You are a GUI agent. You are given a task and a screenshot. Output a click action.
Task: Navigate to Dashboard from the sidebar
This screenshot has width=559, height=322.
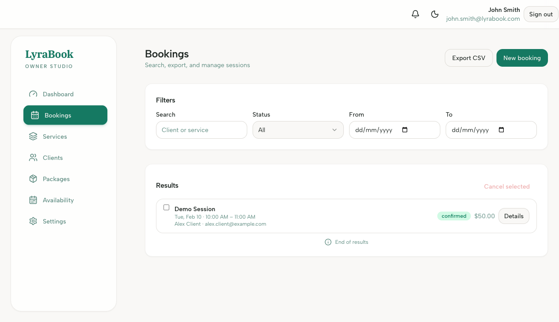(x=58, y=94)
